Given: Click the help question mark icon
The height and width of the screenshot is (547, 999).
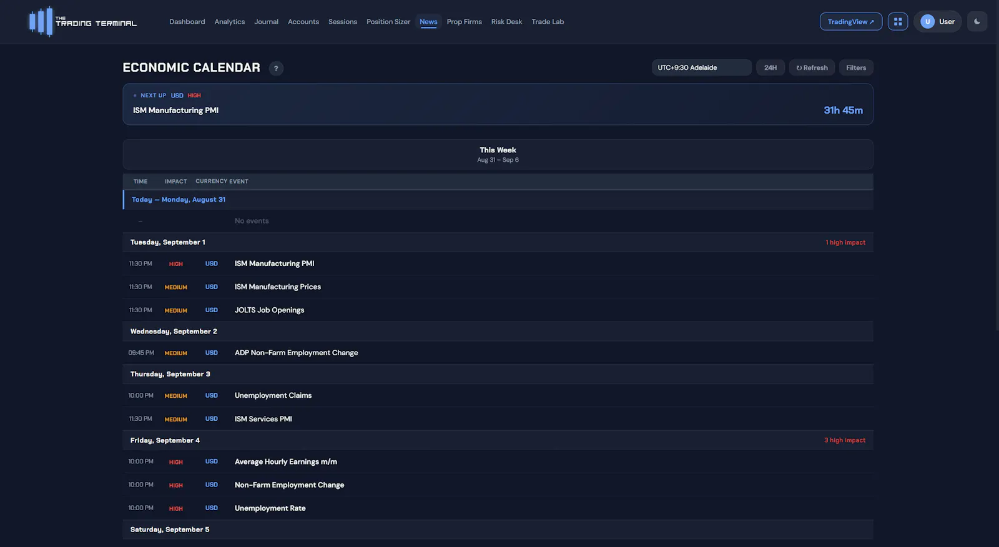Looking at the screenshot, I should 276,68.
